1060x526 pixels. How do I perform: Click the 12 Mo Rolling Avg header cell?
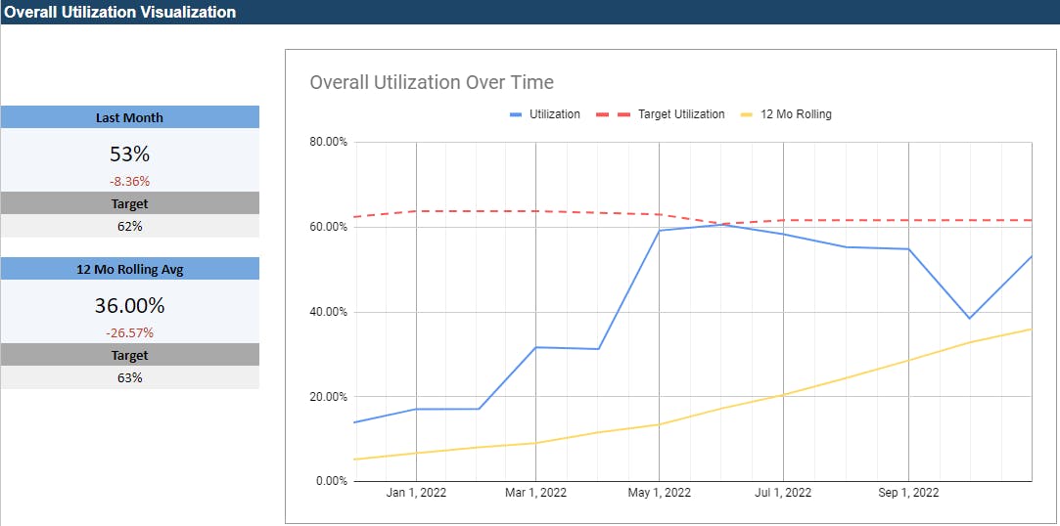(129, 269)
